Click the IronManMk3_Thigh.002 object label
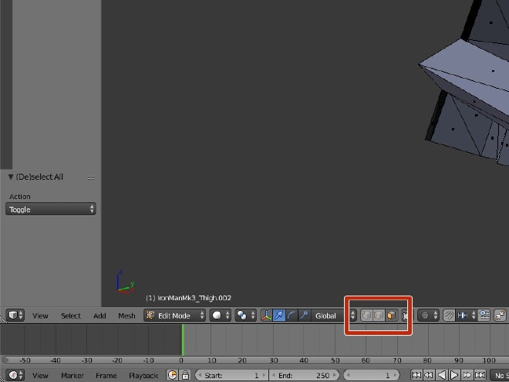 tap(188, 298)
